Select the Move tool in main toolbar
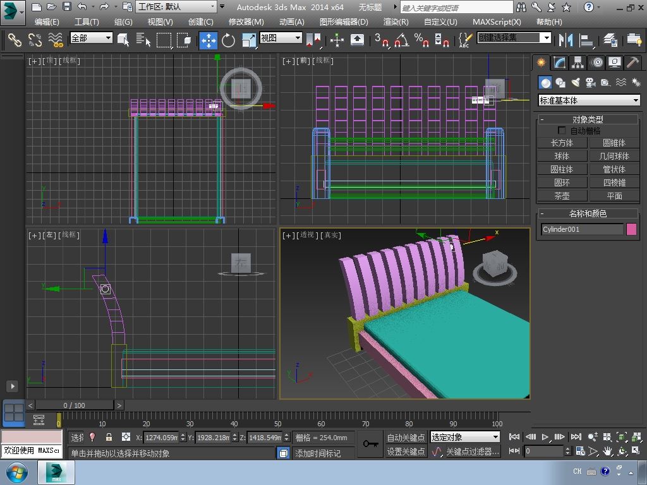Image resolution: width=647 pixels, height=485 pixels. (209, 40)
